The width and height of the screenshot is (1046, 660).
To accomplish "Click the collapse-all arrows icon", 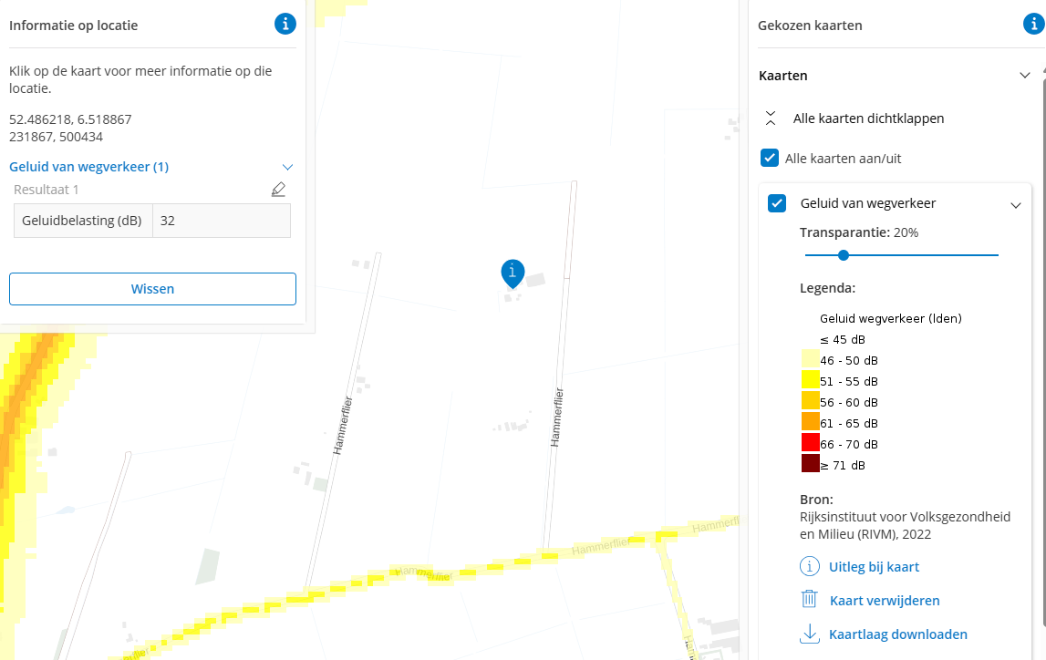I will 771,119.
